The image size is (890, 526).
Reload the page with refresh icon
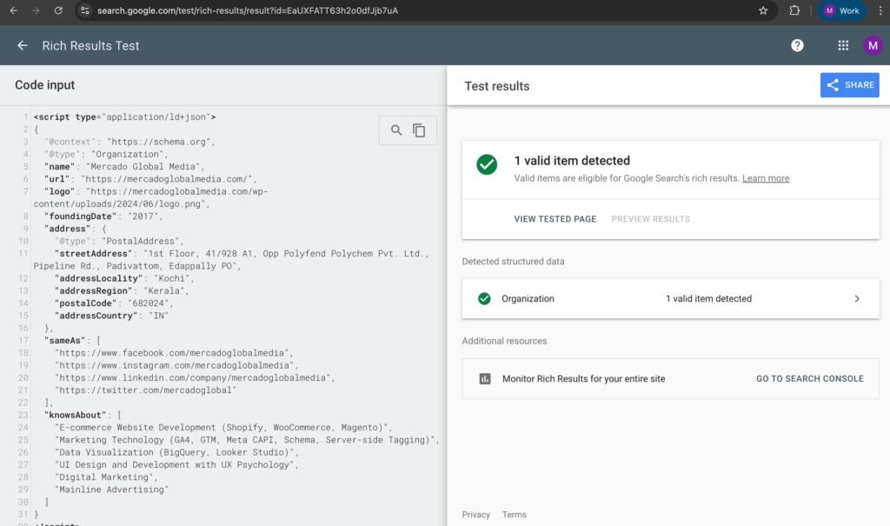point(58,10)
